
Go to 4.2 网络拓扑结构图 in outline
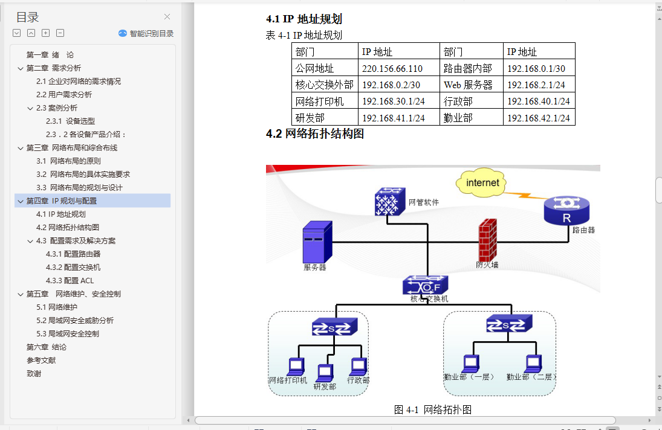coord(68,228)
